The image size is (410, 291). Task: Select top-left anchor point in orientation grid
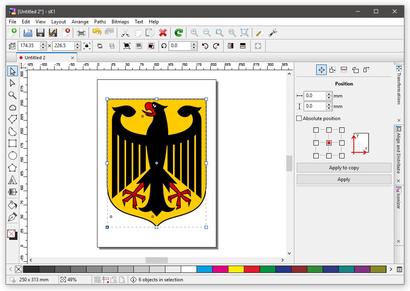click(316, 130)
